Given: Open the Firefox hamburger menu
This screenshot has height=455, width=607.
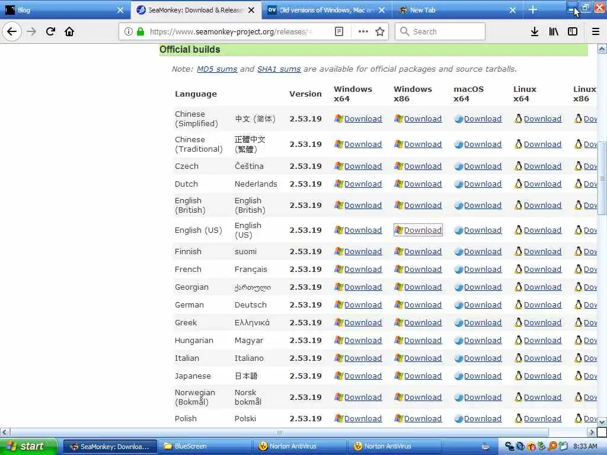Looking at the screenshot, I should [x=595, y=31].
